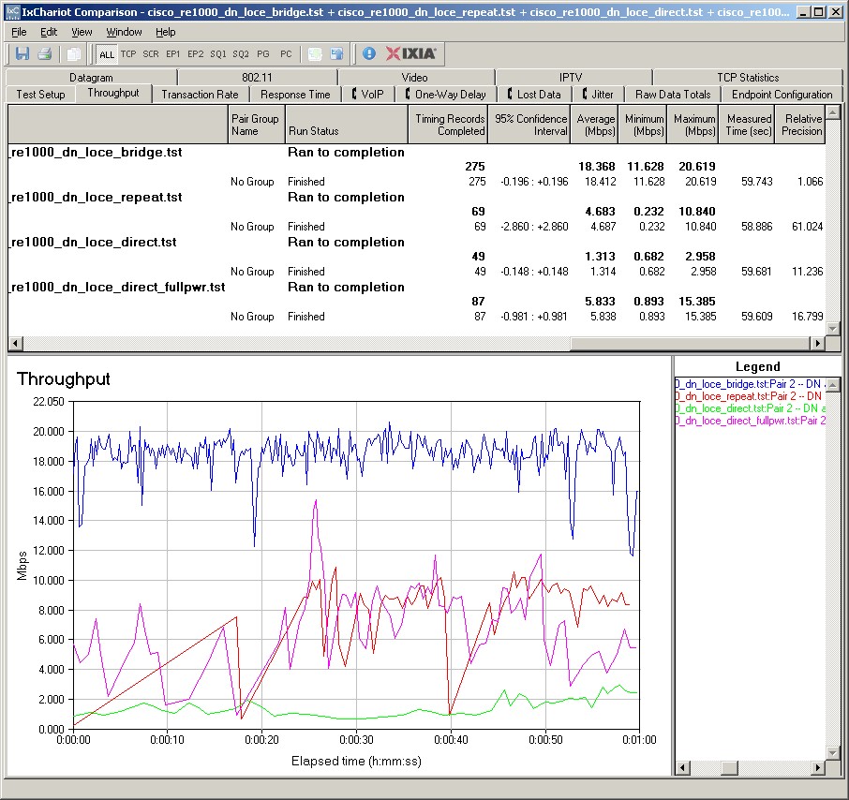The width and height of the screenshot is (849, 800).
Task: Toggle the SCR filter button
Action: pyautogui.click(x=151, y=53)
